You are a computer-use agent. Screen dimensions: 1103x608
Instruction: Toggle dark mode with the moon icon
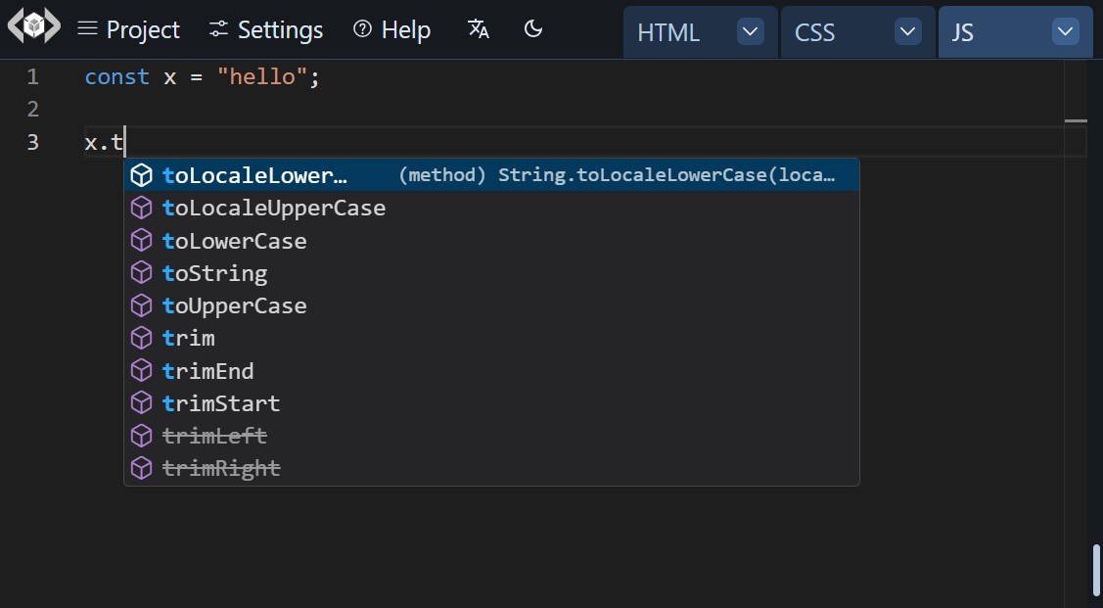pos(533,29)
